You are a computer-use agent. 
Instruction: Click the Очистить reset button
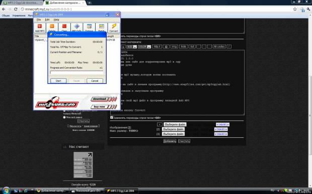184,141
